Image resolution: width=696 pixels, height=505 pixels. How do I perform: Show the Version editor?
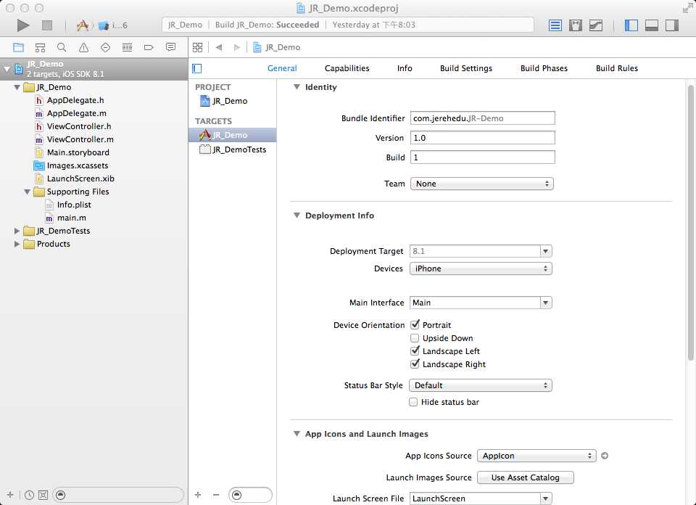[x=596, y=25]
